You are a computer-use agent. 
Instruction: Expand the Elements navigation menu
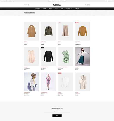(77, 9)
